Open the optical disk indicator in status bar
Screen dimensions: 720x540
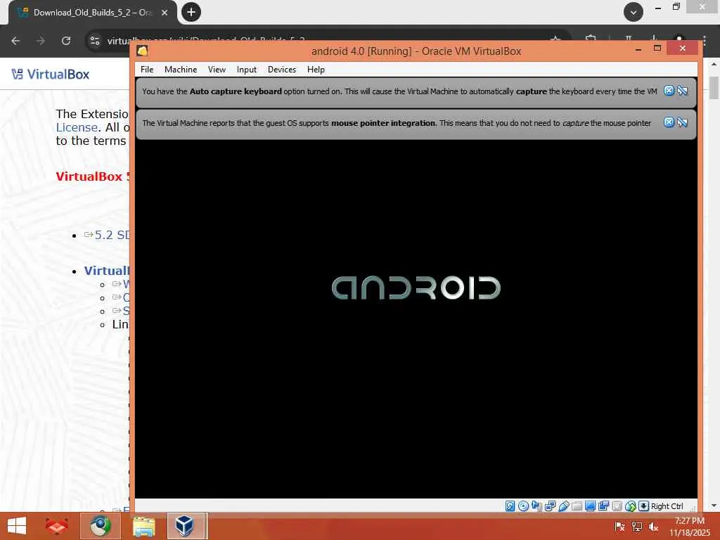(523, 506)
